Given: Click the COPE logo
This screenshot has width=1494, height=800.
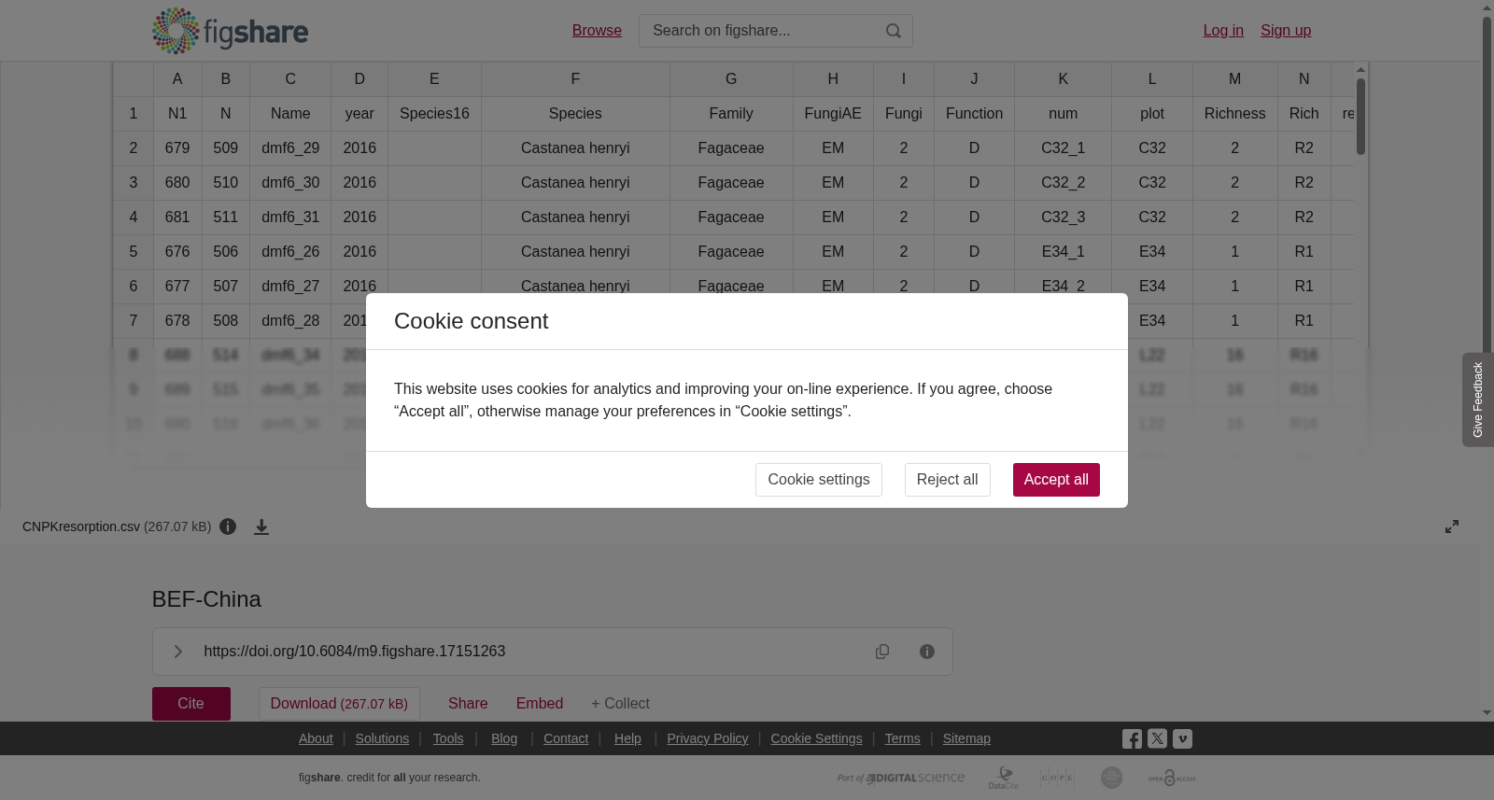Looking at the screenshot, I should (x=1057, y=778).
